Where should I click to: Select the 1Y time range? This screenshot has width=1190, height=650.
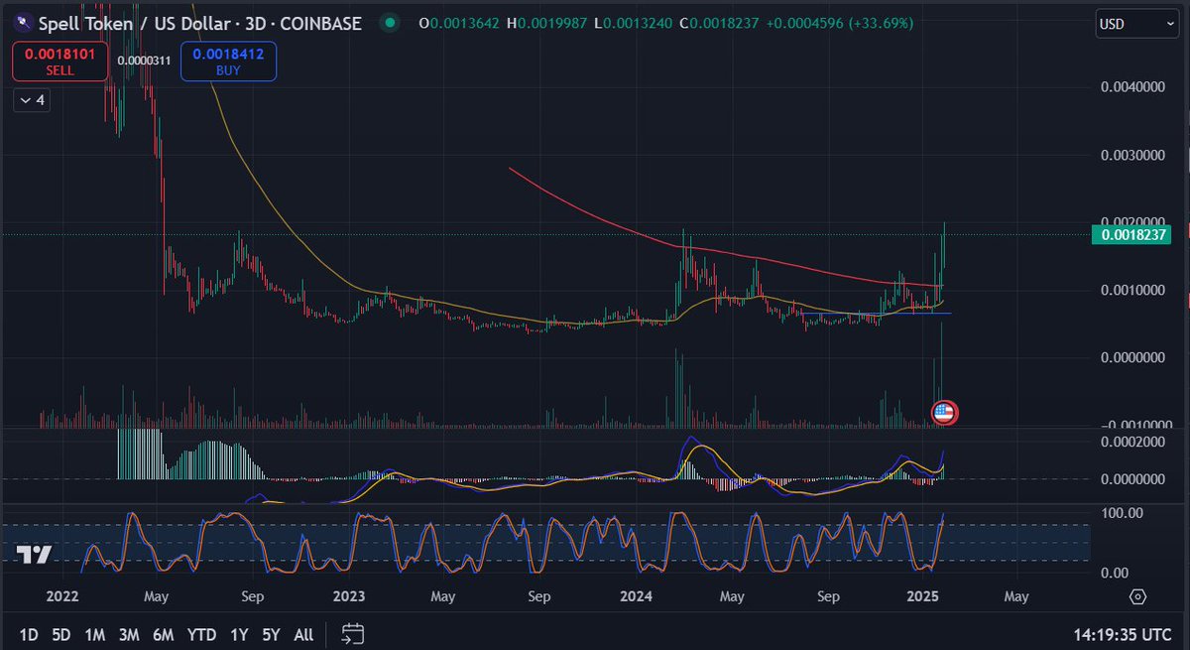coord(239,634)
